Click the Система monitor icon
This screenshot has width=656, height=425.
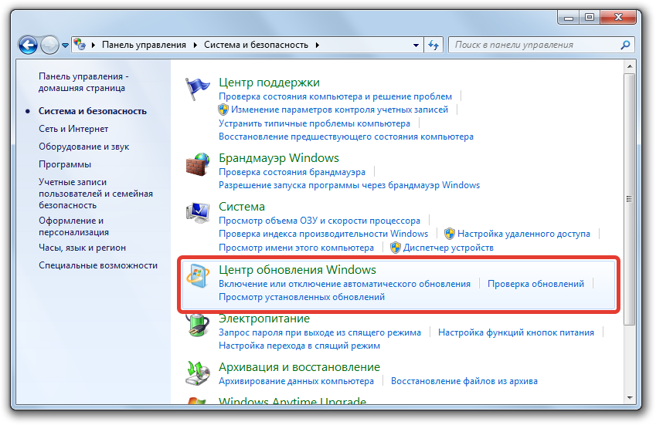pyautogui.click(x=198, y=213)
